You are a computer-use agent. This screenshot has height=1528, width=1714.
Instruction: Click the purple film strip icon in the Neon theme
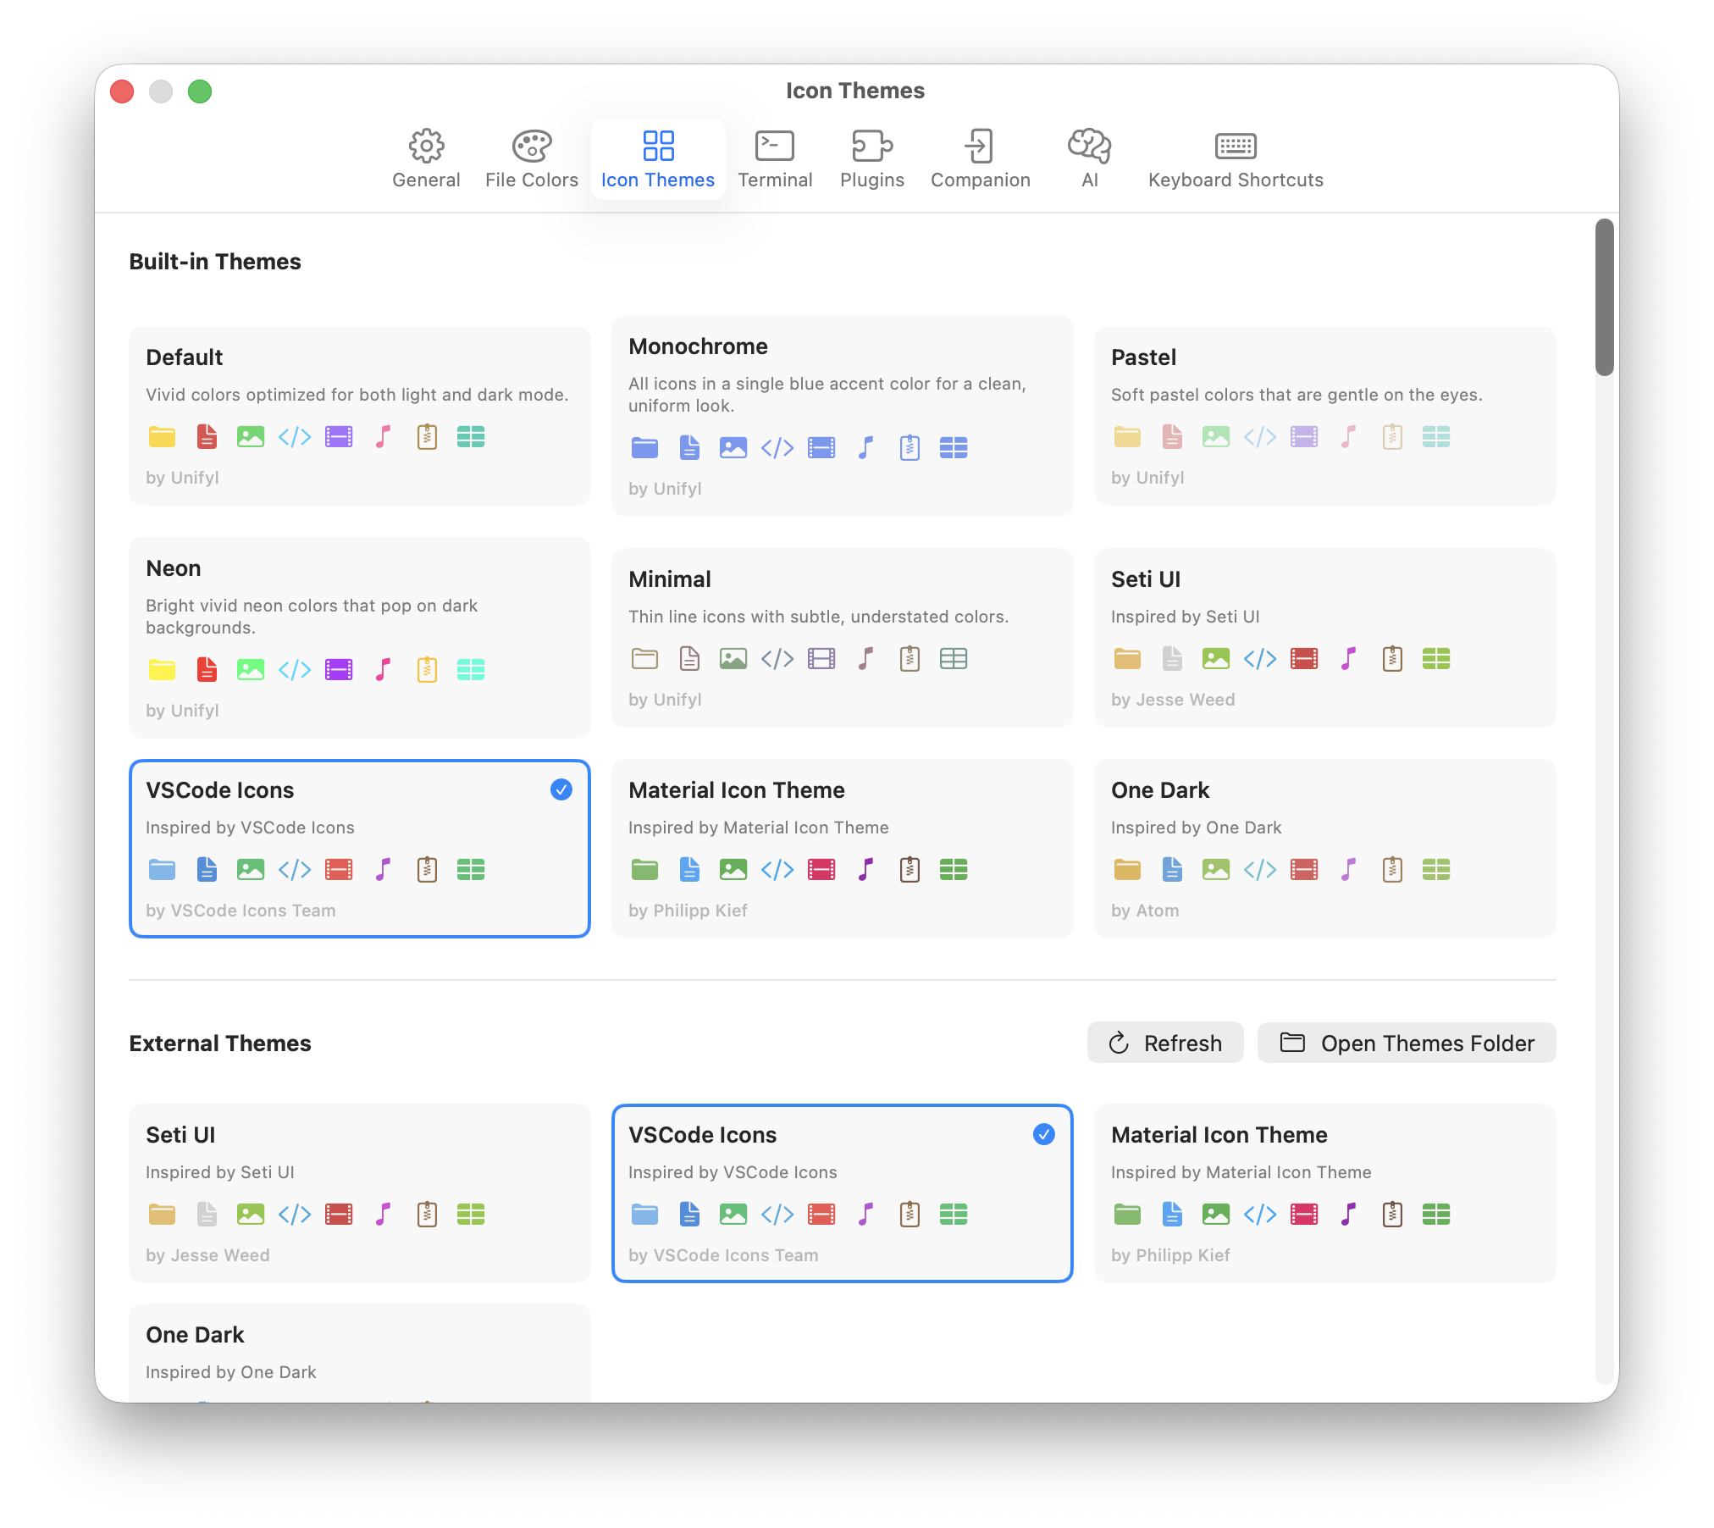pyautogui.click(x=339, y=670)
